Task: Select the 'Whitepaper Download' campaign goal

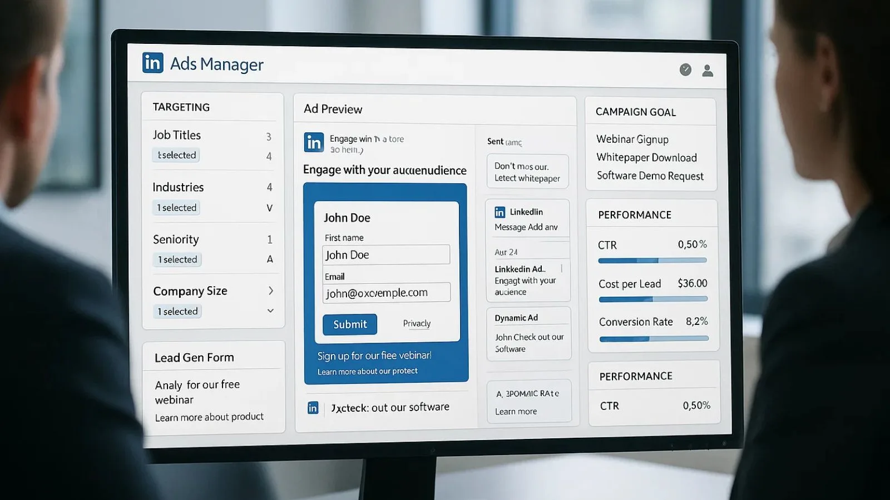Action: (646, 158)
